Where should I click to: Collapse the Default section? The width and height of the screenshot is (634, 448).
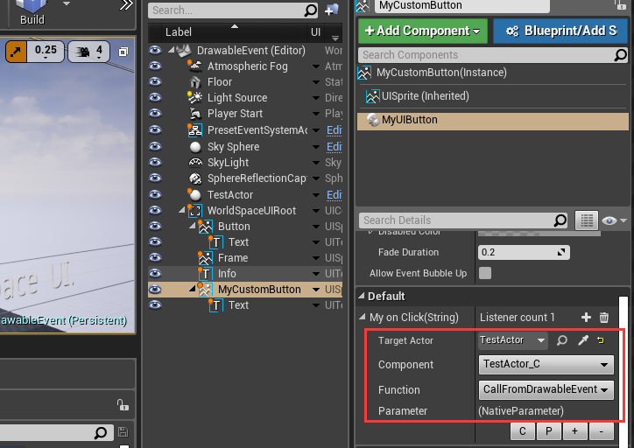pyautogui.click(x=361, y=296)
